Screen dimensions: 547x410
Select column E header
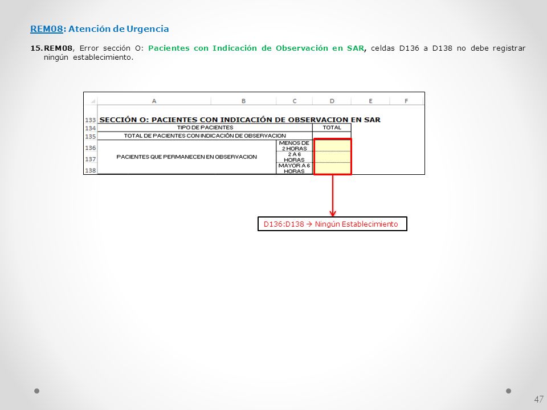370,101
